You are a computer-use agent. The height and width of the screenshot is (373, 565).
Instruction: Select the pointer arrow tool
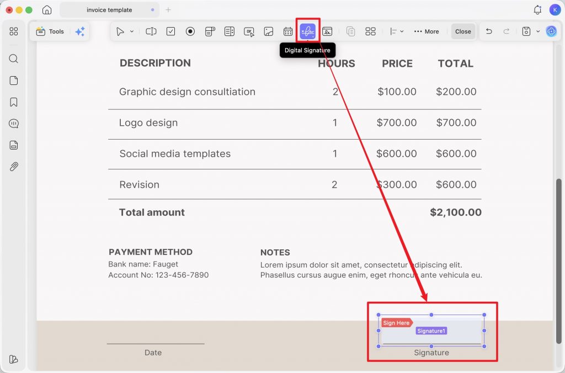tap(120, 31)
